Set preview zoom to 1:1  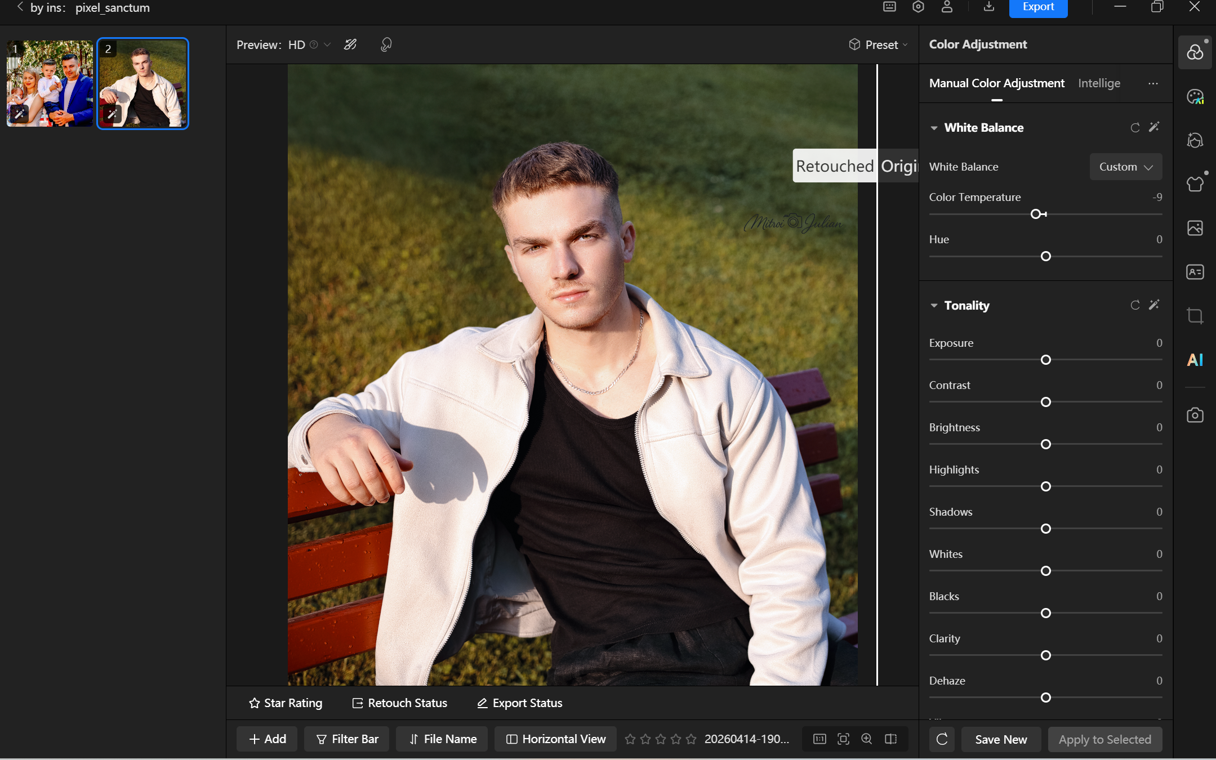tap(819, 739)
